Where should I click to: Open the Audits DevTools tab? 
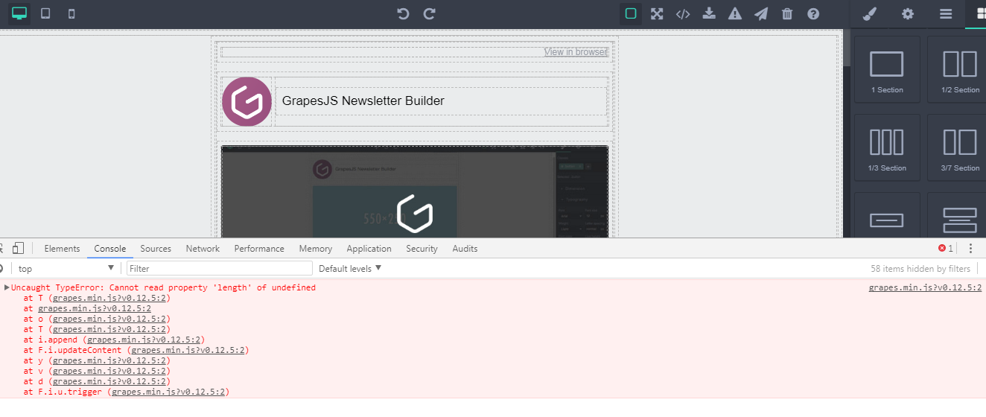click(x=465, y=249)
